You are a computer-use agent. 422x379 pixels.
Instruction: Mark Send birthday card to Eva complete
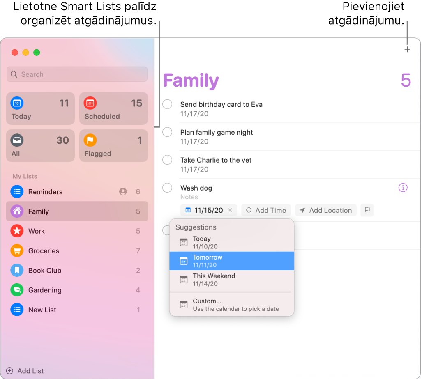tap(167, 104)
